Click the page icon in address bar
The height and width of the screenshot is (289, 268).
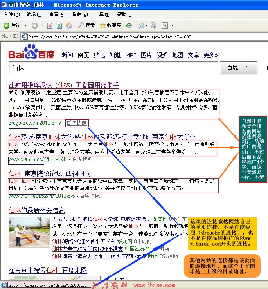[x=24, y=36]
